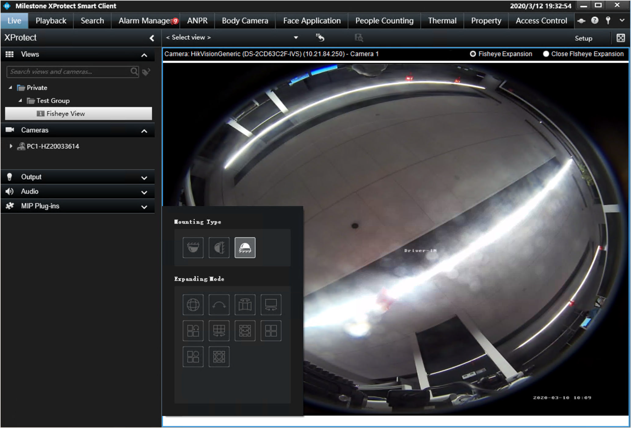Image resolution: width=631 pixels, height=428 pixels.
Task: Toggle full screen mode icon
Action: pos(621,38)
